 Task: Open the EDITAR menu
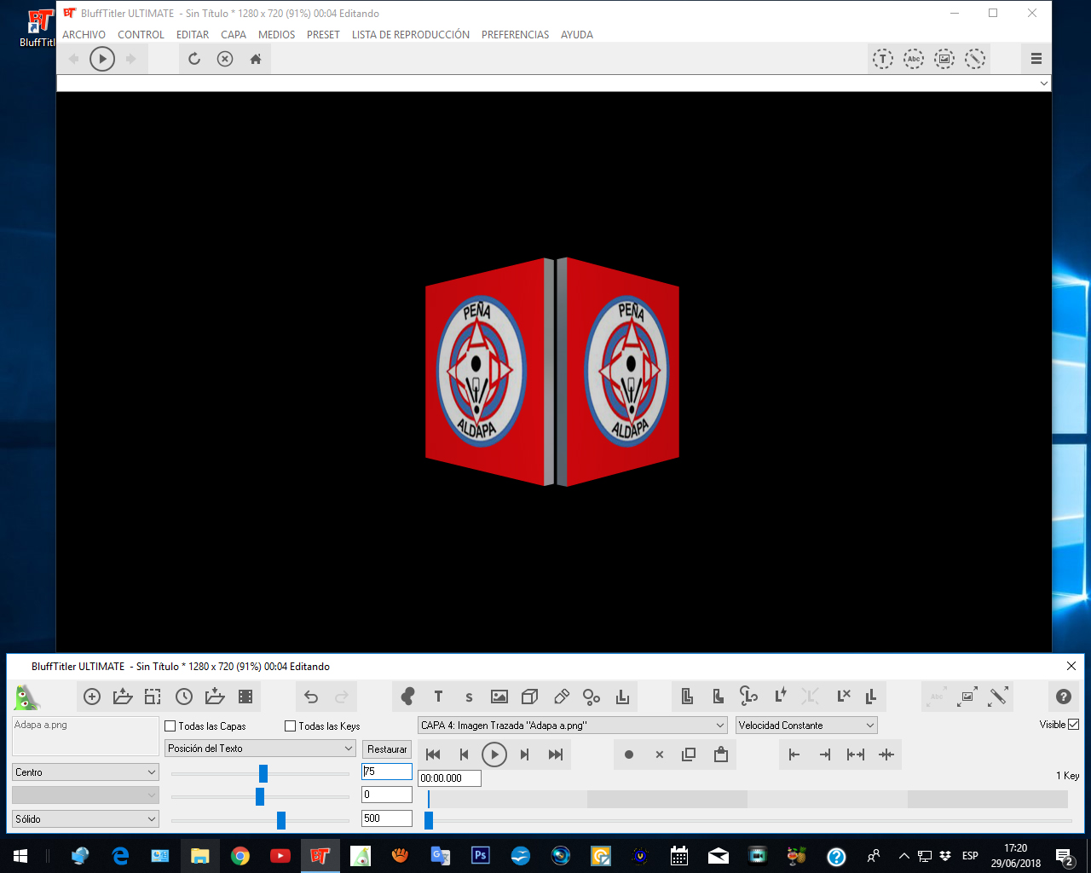click(x=193, y=35)
